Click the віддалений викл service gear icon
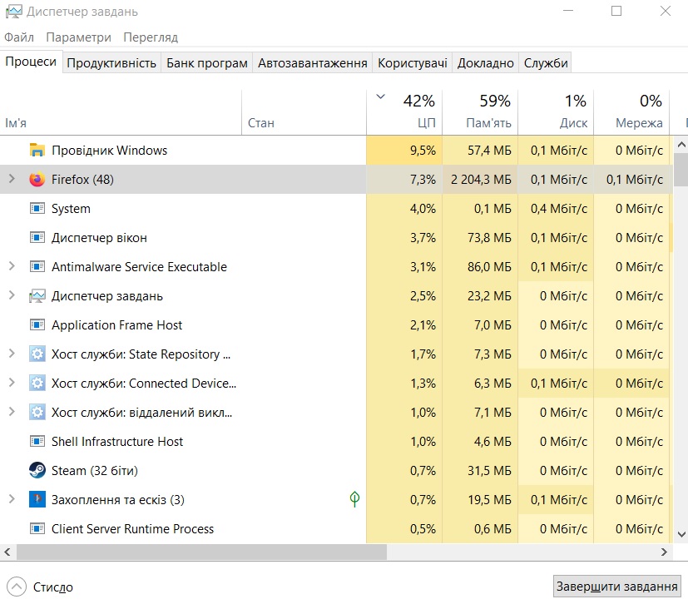 (x=37, y=413)
